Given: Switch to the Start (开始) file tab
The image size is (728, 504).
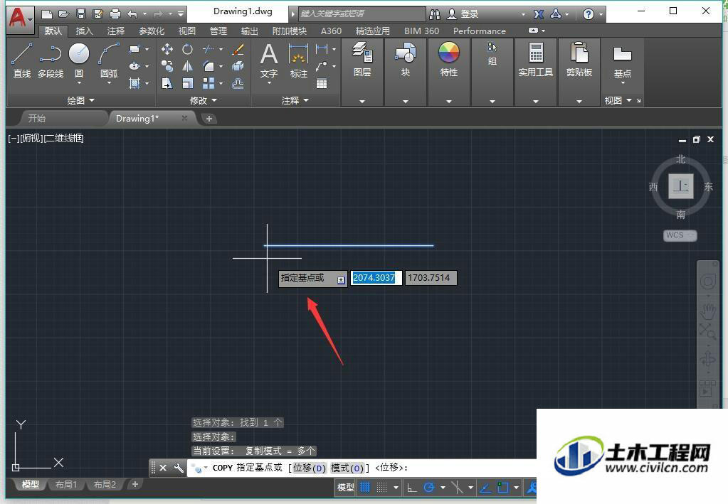Looking at the screenshot, I should 37,118.
